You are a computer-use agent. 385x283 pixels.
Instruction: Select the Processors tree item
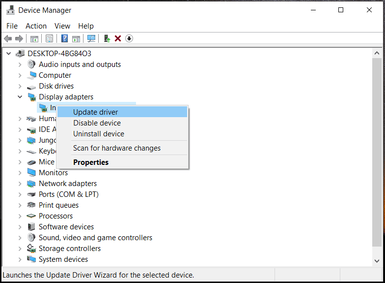coord(55,216)
